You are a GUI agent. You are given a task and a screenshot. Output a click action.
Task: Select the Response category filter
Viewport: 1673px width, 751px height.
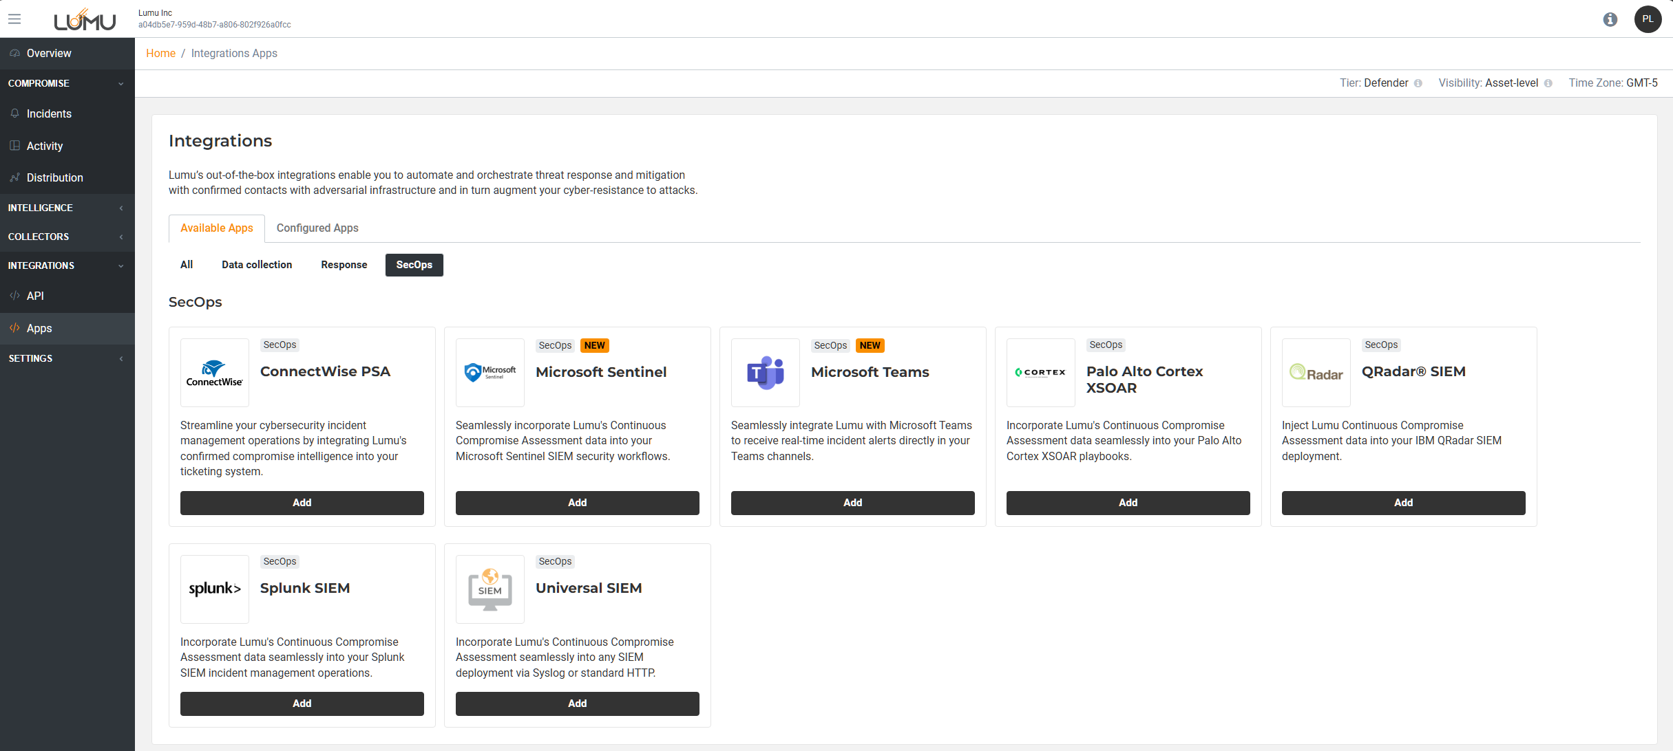(x=344, y=265)
